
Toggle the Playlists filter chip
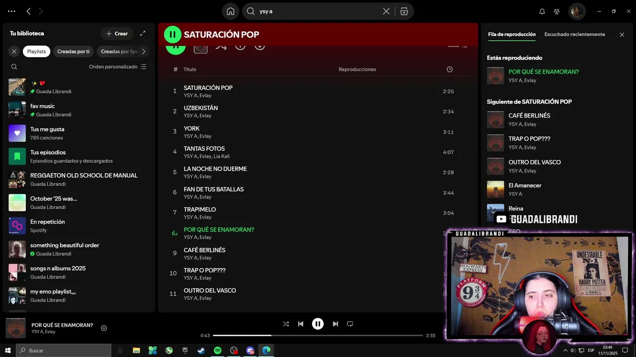36,52
